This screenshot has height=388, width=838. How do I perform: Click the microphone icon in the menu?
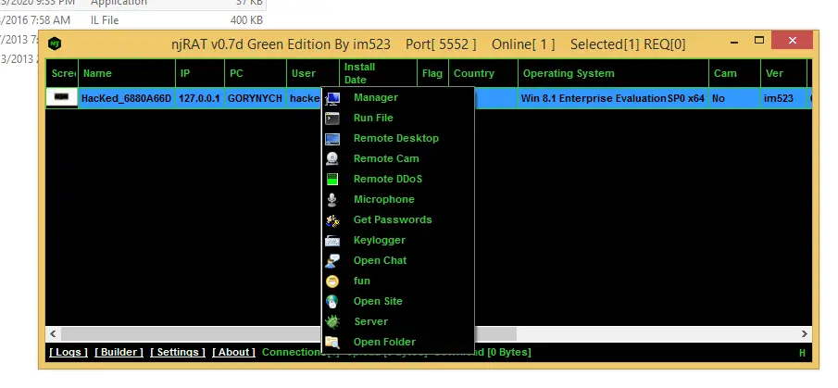pyautogui.click(x=332, y=199)
